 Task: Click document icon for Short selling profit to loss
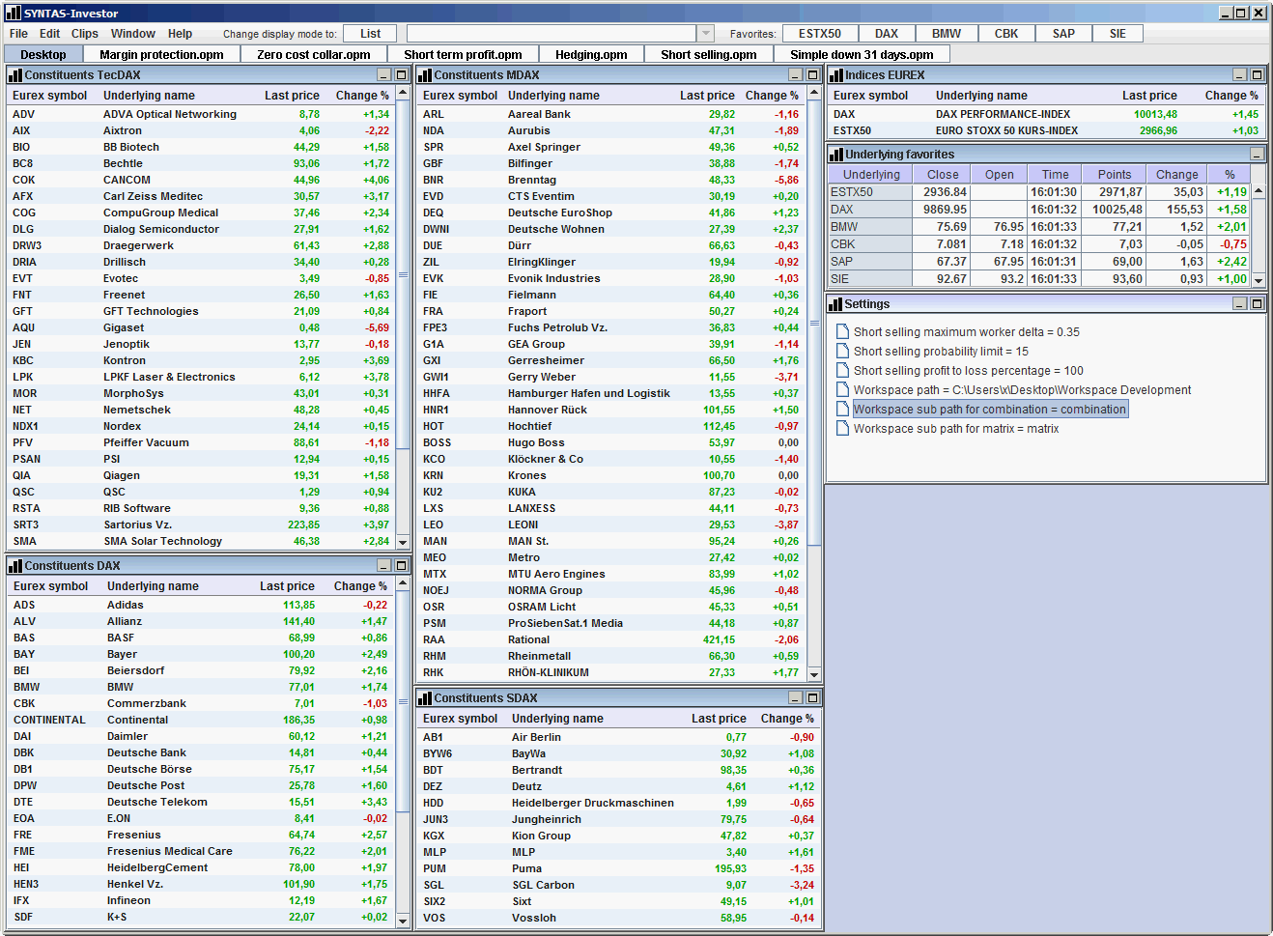click(843, 370)
